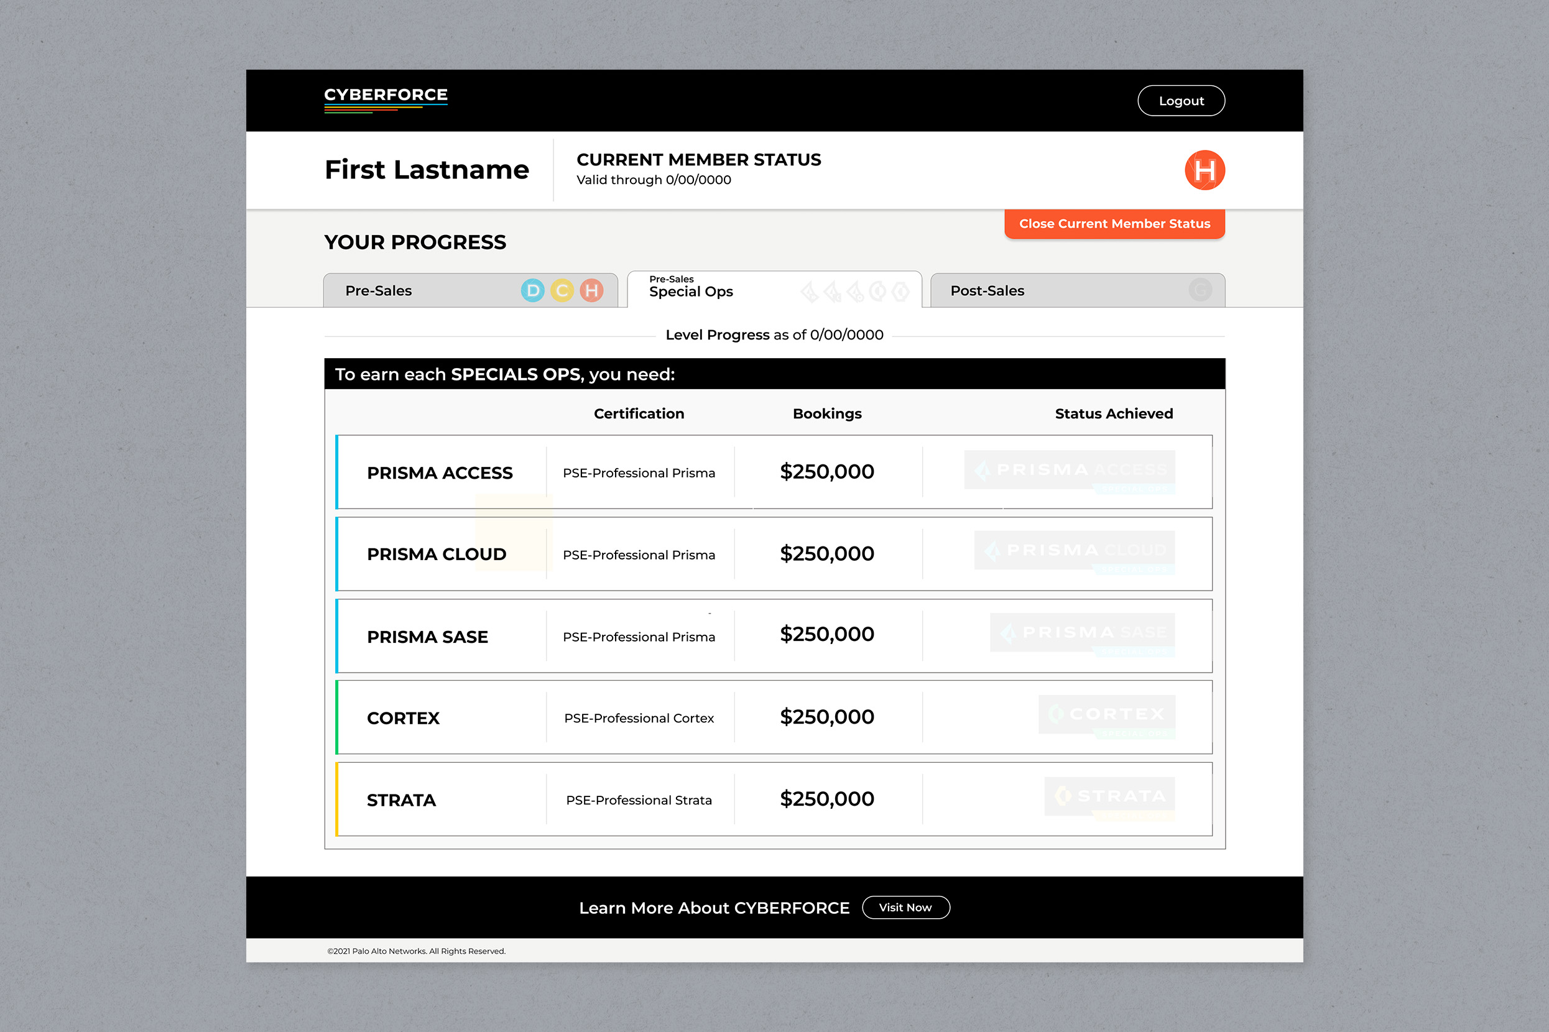
Task: Click the Prisma Access Special Ops status badge
Action: coord(1069,471)
